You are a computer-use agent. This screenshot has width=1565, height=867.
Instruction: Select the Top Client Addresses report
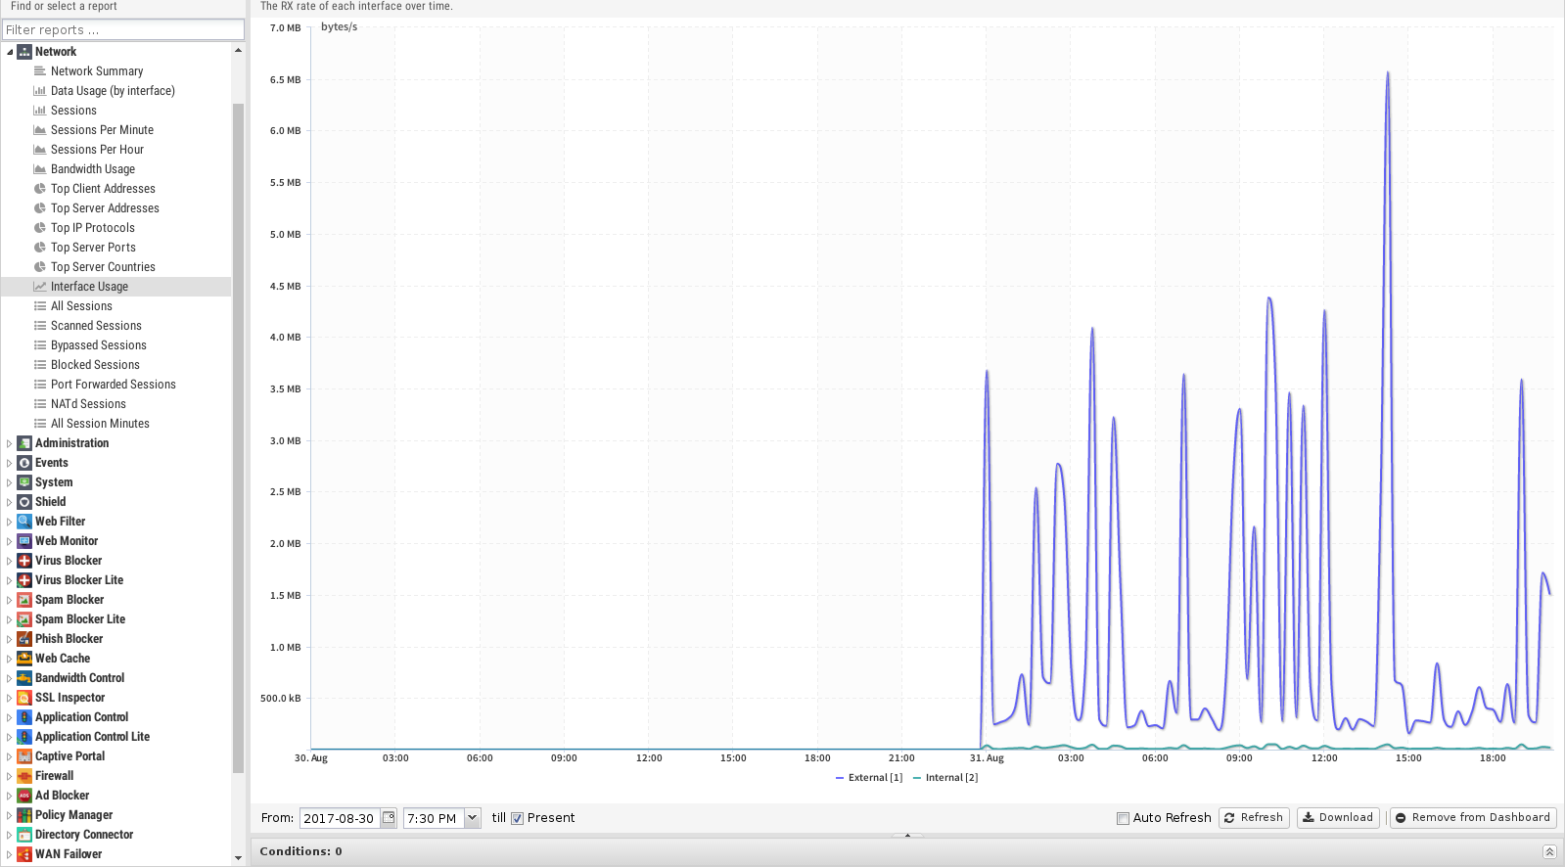coord(103,189)
